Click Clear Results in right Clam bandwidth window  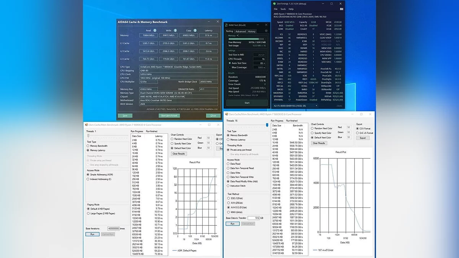coord(319,143)
